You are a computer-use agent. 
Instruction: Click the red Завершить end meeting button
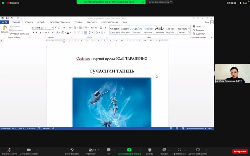(240, 151)
